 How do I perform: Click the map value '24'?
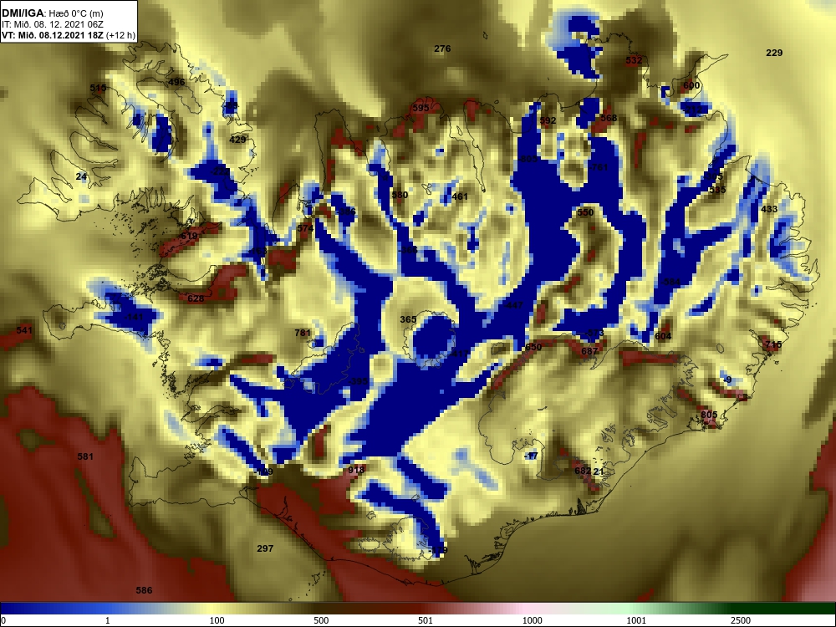(x=81, y=176)
